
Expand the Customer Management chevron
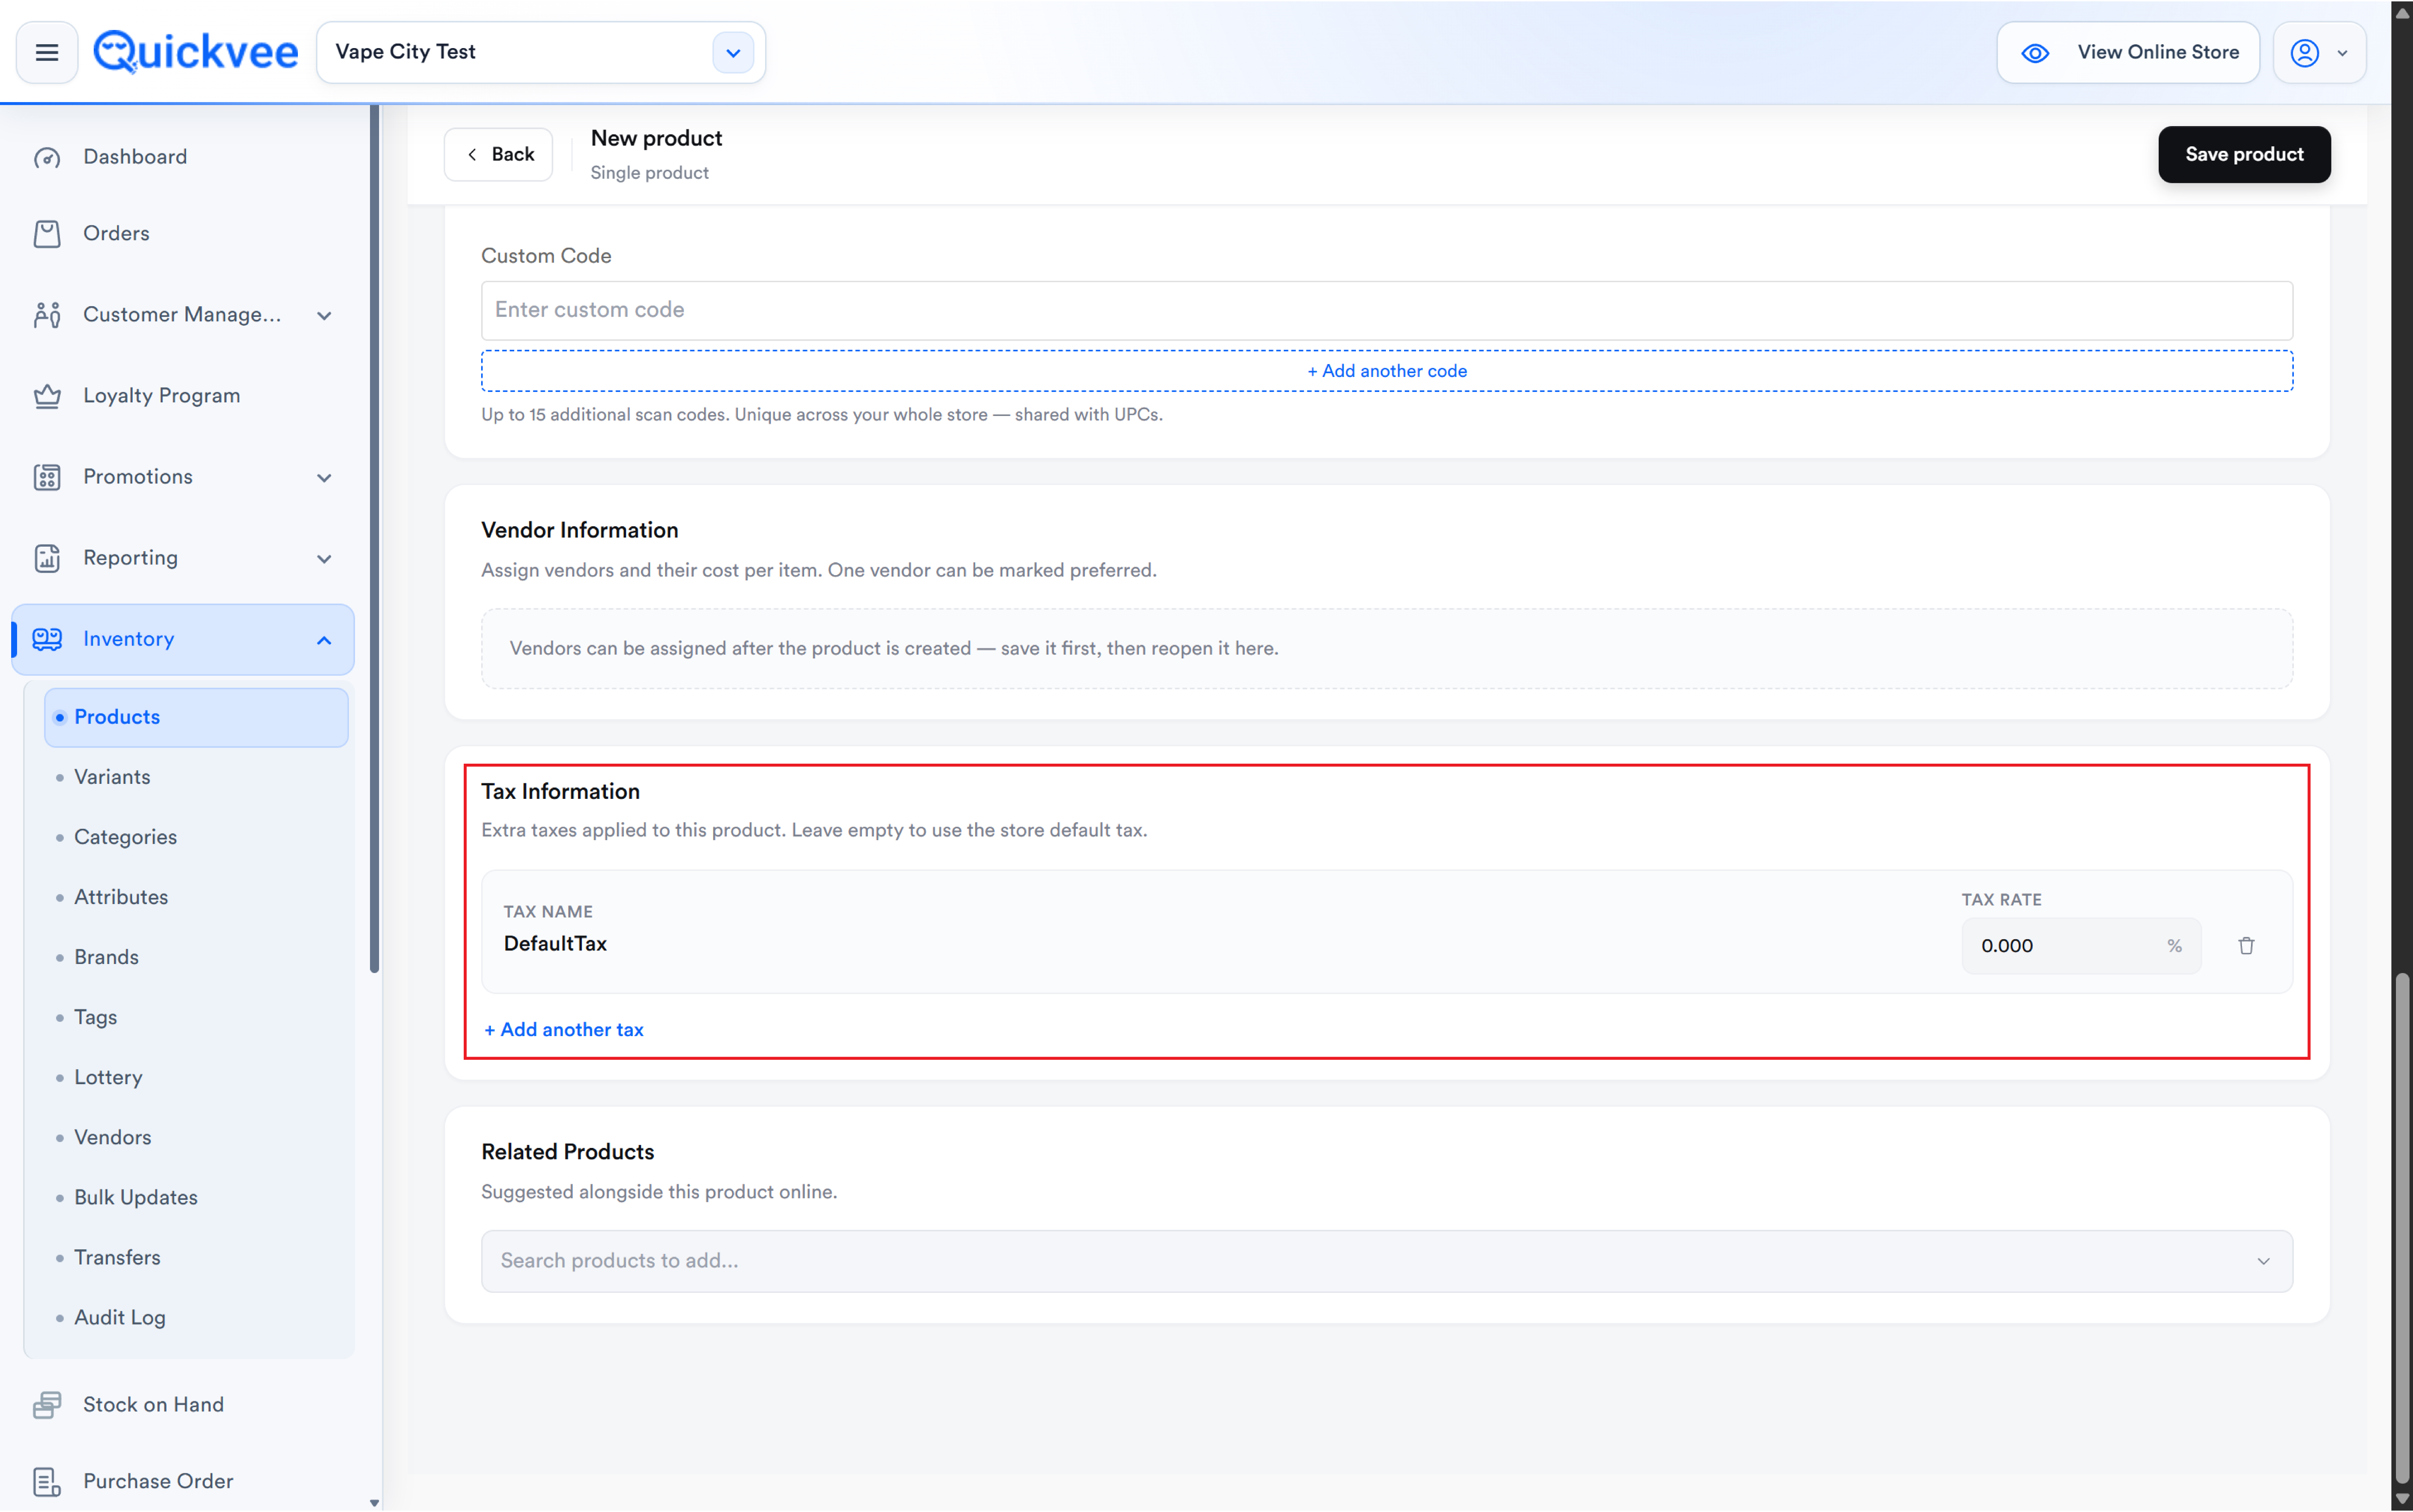(324, 316)
